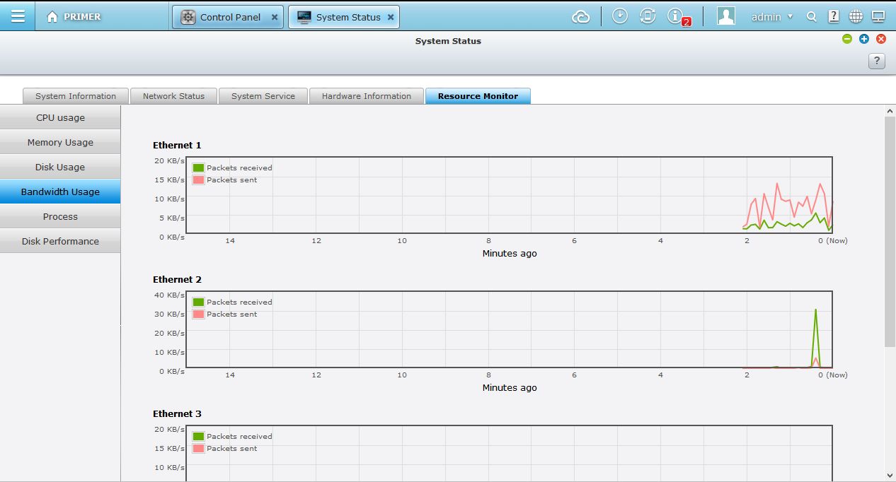
Task: Click the System Status help button
Action: point(877,61)
